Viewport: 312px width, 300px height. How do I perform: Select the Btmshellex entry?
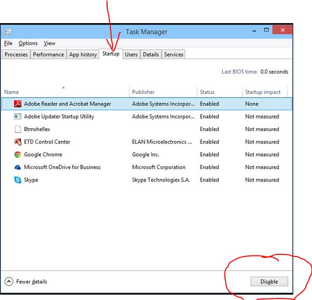tap(147, 129)
